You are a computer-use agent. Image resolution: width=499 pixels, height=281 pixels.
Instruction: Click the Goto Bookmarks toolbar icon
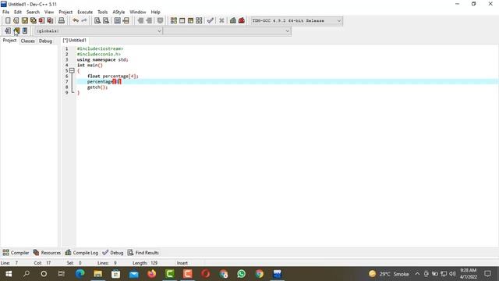point(25,31)
